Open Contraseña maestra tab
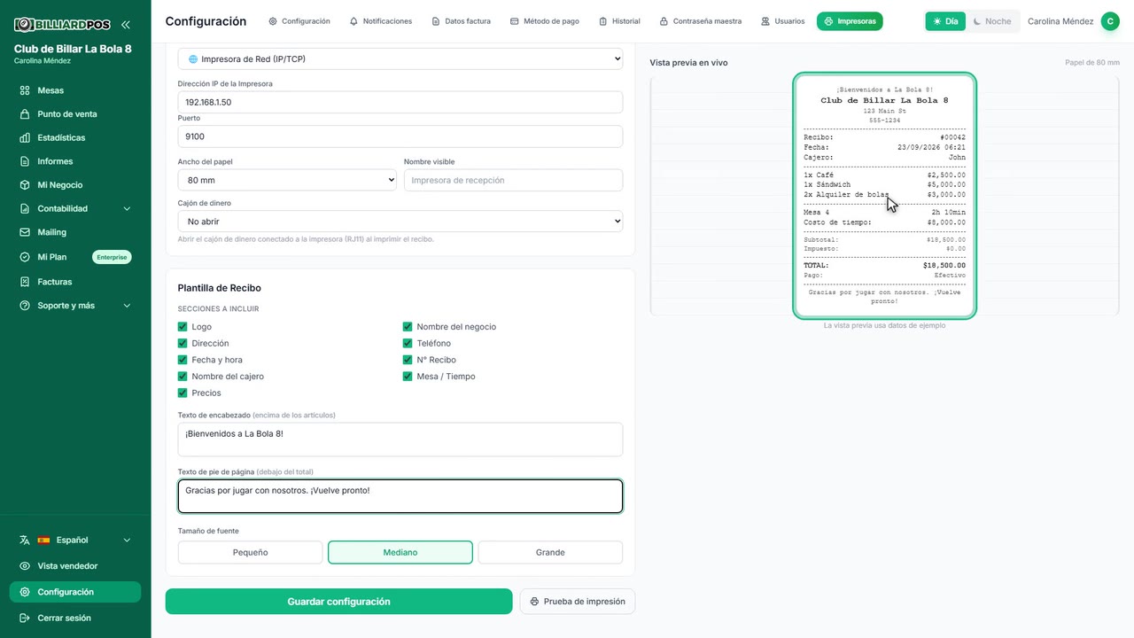Image resolution: width=1134 pixels, height=638 pixels. click(x=700, y=21)
